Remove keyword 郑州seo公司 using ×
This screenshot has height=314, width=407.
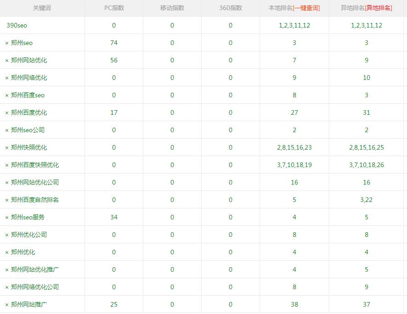point(7,130)
